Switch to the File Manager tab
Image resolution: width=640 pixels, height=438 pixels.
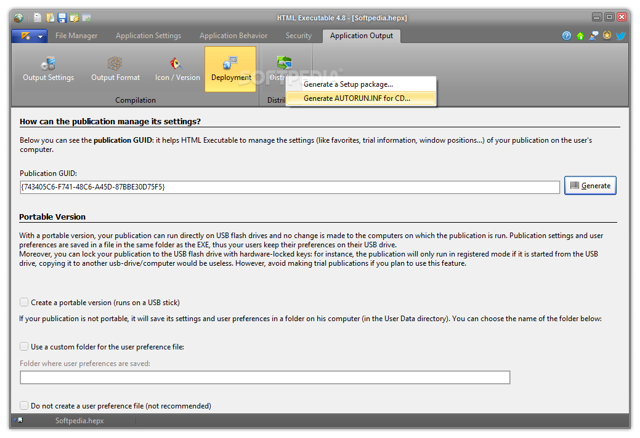click(x=76, y=36)
